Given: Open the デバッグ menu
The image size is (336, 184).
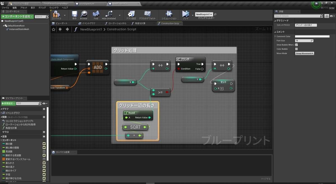Looking at the screenshot, I should [x=42, y=8].
